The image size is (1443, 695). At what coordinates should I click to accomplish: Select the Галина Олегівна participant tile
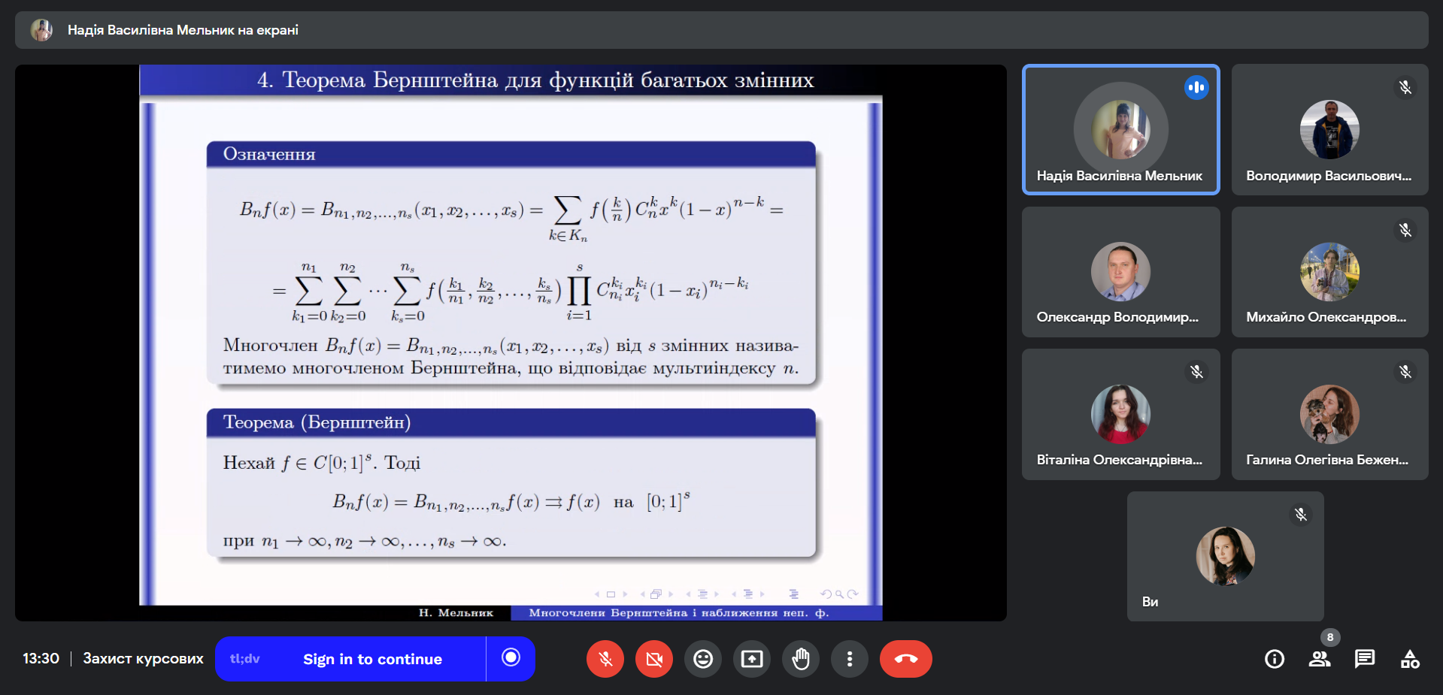pyautogui.click(x=1329, y=414)
